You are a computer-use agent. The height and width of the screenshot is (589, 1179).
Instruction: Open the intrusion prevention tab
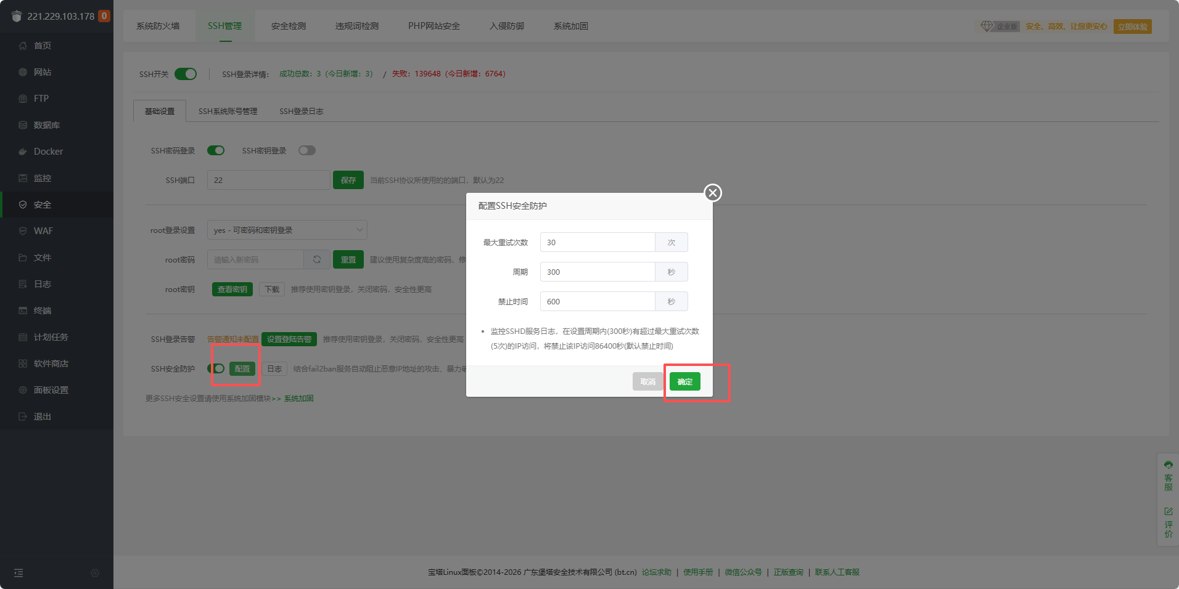click(x=506, y=26)
